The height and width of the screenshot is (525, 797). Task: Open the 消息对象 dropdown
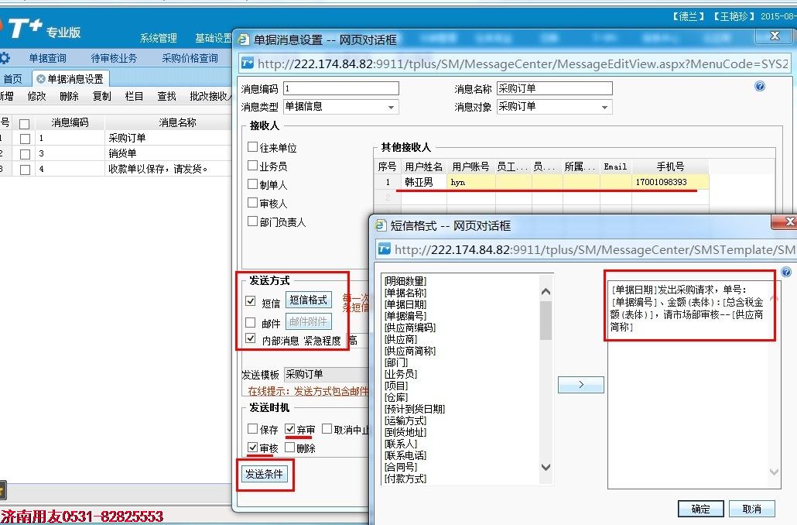pyautogui.click(x=605, y=107)
